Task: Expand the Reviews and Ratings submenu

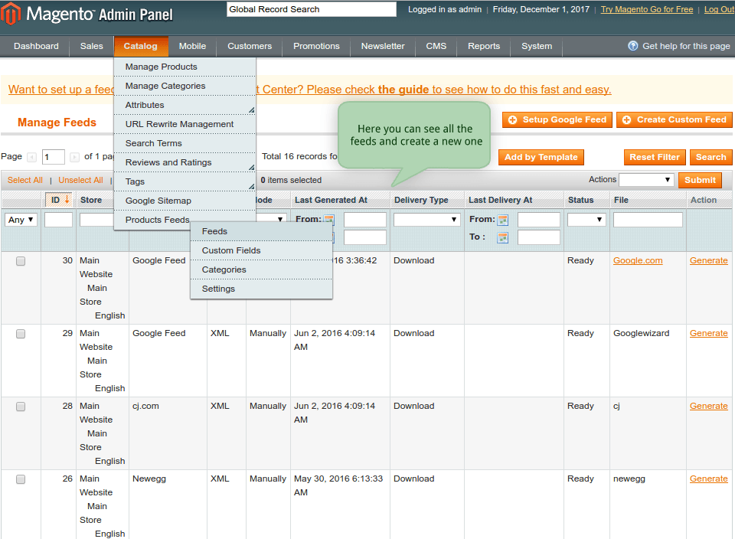Action: (185, 162)
